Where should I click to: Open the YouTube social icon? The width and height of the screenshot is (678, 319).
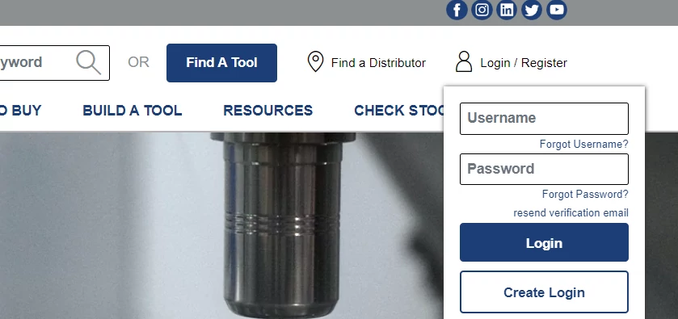pyautogui.click(x=557, y=10)
